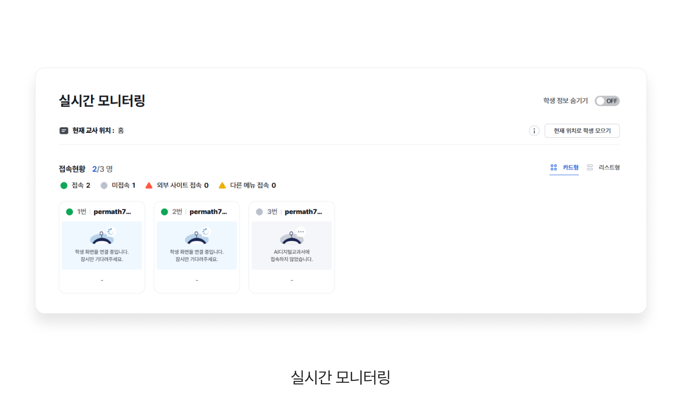Click the loading spinner on student 1 card
Viewport: 681px width, 414px height.
click(111, 232)
